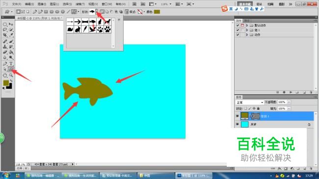
Task: Click the shape color swatch in options bar
Action: [x=157, y=12]
